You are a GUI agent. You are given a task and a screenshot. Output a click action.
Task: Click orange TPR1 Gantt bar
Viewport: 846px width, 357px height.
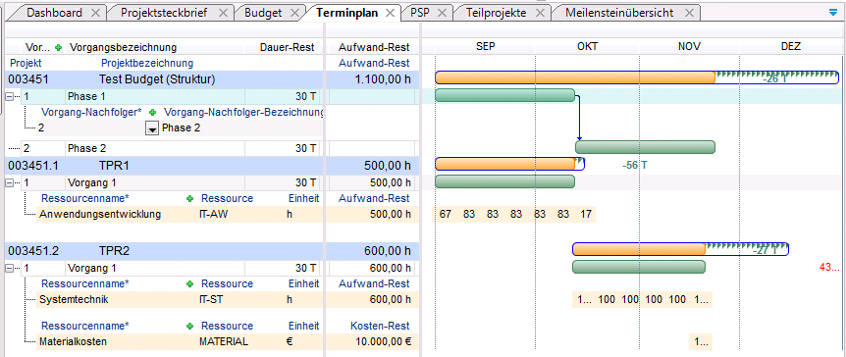505,164
